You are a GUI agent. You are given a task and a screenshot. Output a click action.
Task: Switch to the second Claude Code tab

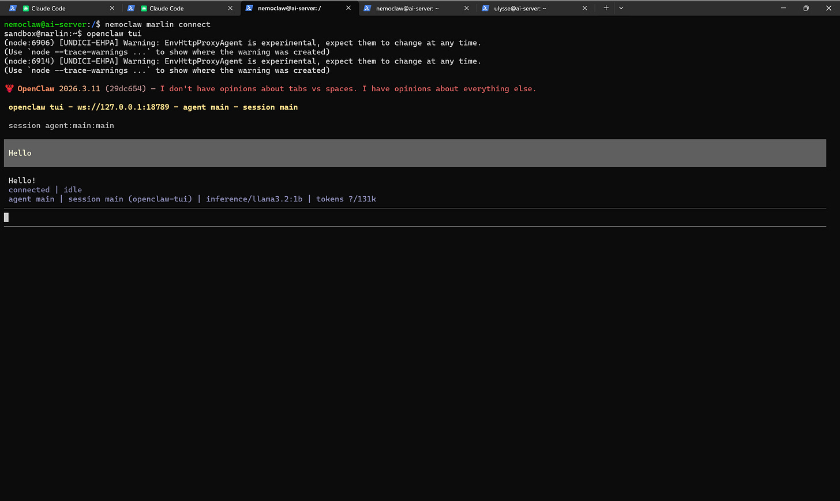pyautogui.click(x=181, y=8)
